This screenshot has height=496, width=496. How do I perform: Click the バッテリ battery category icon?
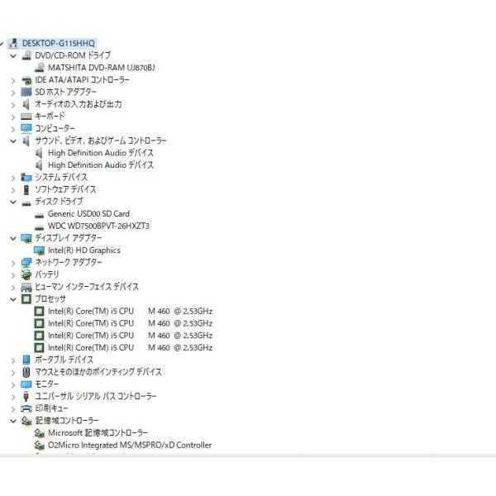26,274
